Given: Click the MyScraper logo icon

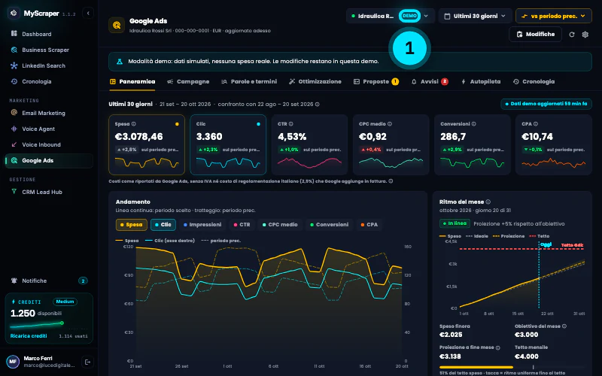Looking at the screenshot, I should click(14, 13).
